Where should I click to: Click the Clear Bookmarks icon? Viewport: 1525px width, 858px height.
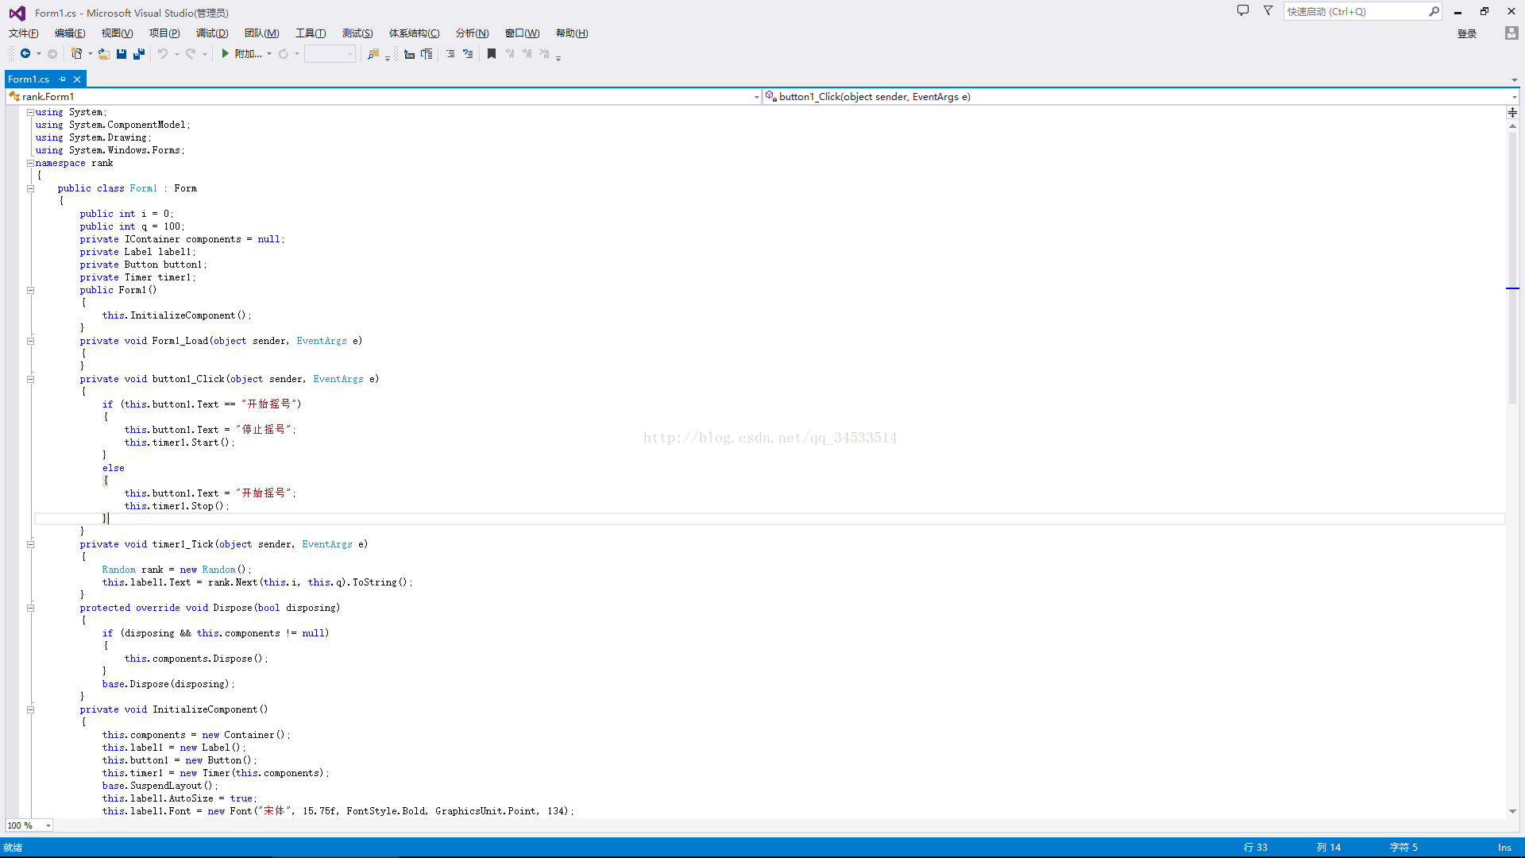click(544, 54)
